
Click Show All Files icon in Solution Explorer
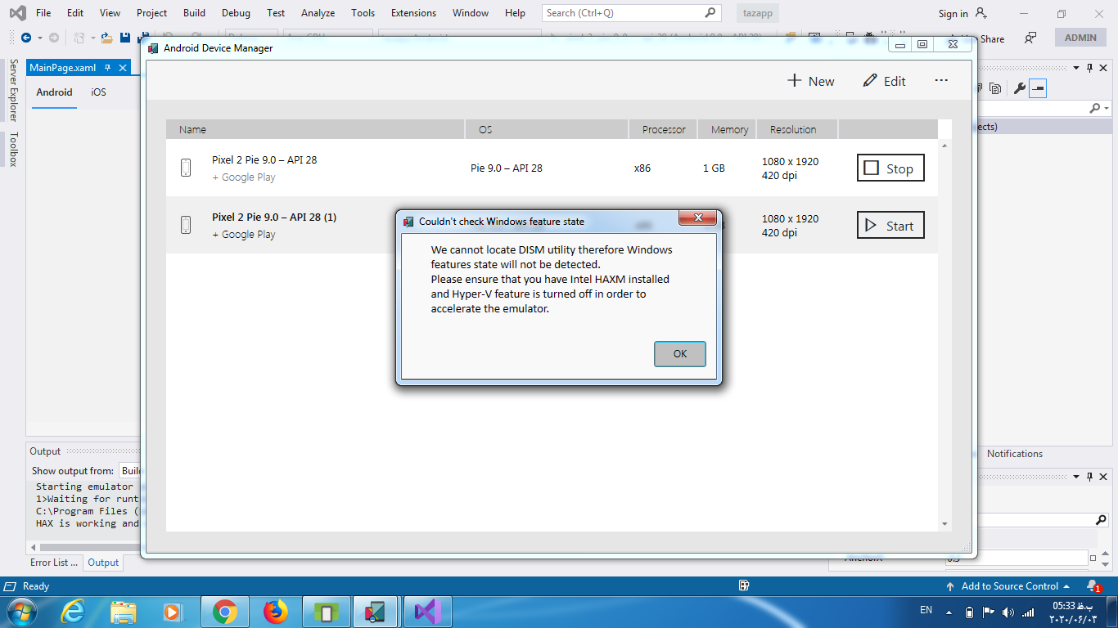[x=995, y=88]
